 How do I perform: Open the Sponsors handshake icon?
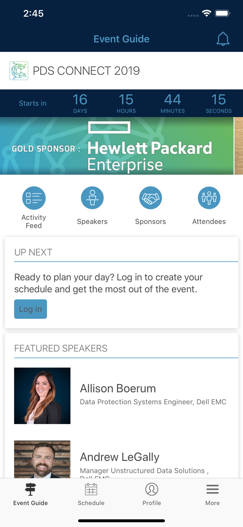(150, 198)
